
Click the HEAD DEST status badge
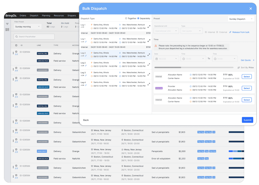(42, 151)
